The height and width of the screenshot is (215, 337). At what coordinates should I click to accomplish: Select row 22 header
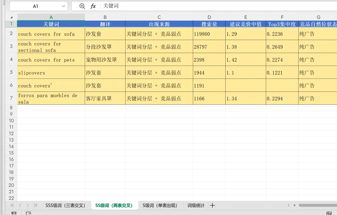(x=11, y=198)
